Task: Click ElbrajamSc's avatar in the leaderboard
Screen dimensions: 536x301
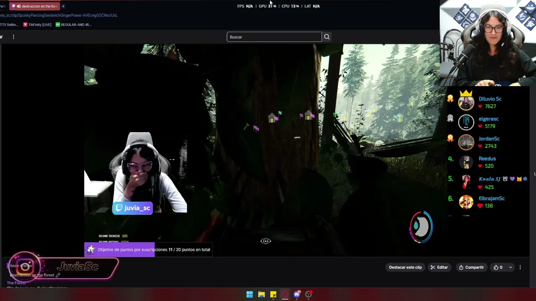Action: [466, 202]
